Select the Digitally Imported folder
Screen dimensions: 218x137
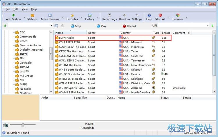31,50
